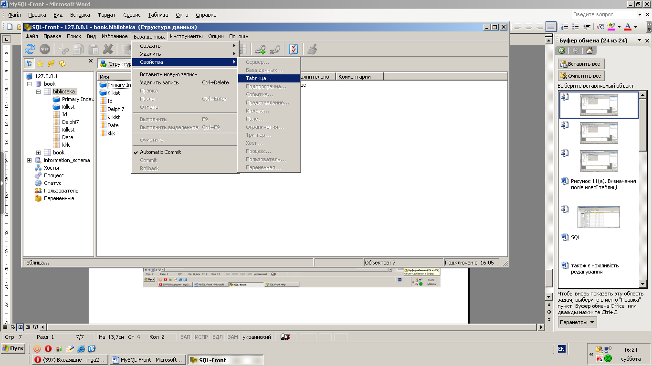Click the yellow folders icon in navigator
The width and height of the screenshot is (652, 366).
tap(62, 63)
